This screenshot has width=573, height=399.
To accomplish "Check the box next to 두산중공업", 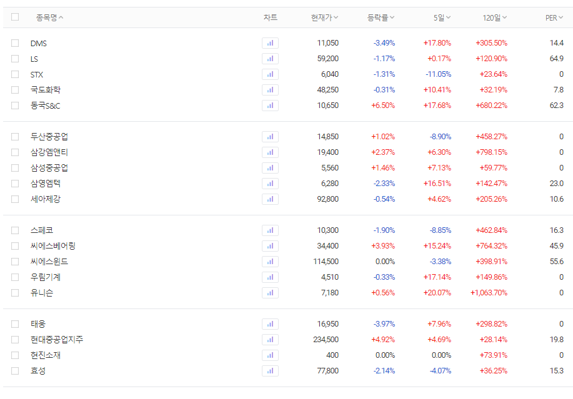I will pyautogui.click(x=15, y=137).
